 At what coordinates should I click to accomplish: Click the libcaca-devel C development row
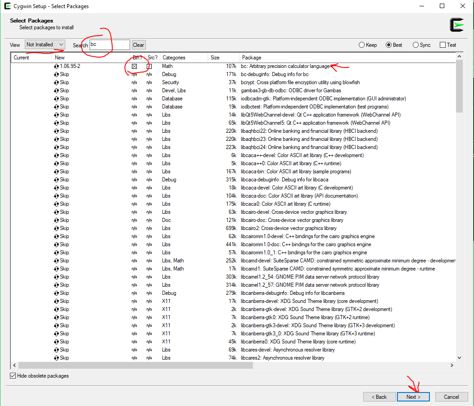point(233,188)
